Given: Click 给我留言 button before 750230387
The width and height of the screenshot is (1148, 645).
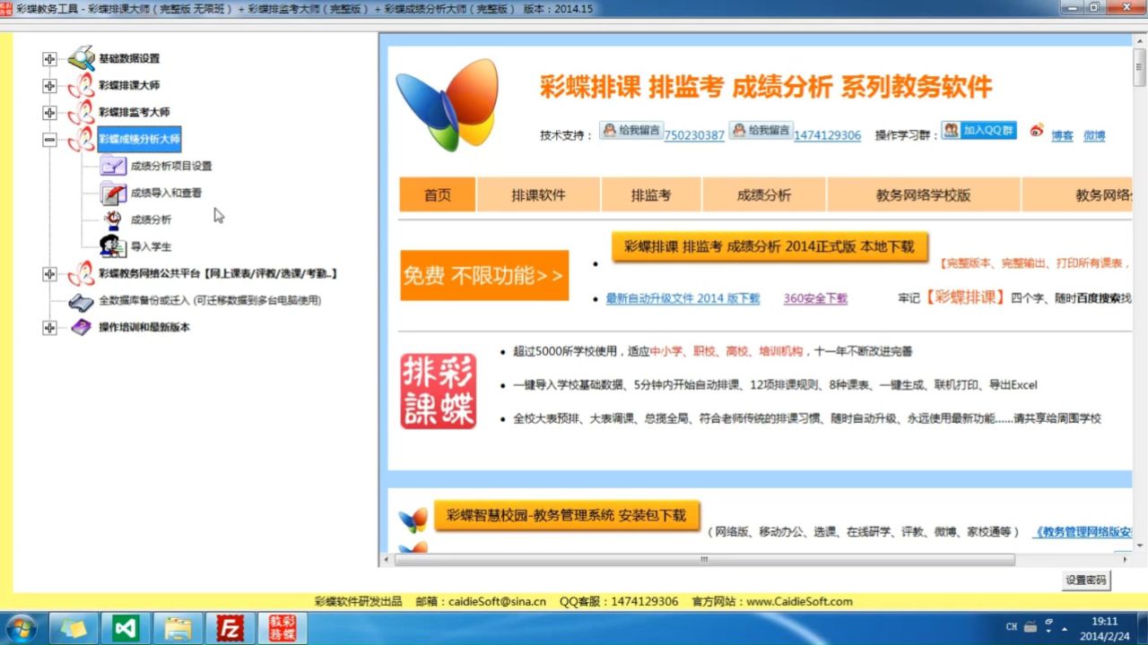Looking at the screenshot, I should point(631,131).
